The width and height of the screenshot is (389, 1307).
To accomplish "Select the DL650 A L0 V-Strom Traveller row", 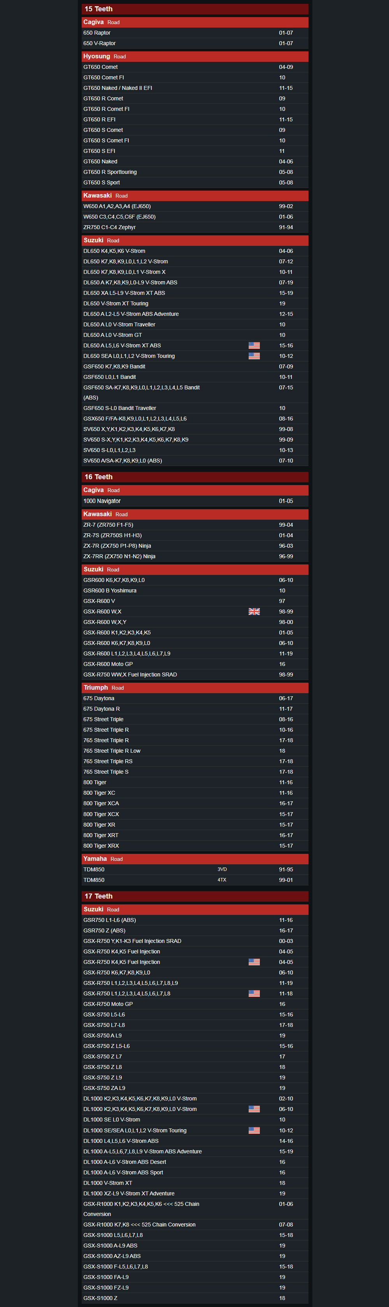I will 195,325.
